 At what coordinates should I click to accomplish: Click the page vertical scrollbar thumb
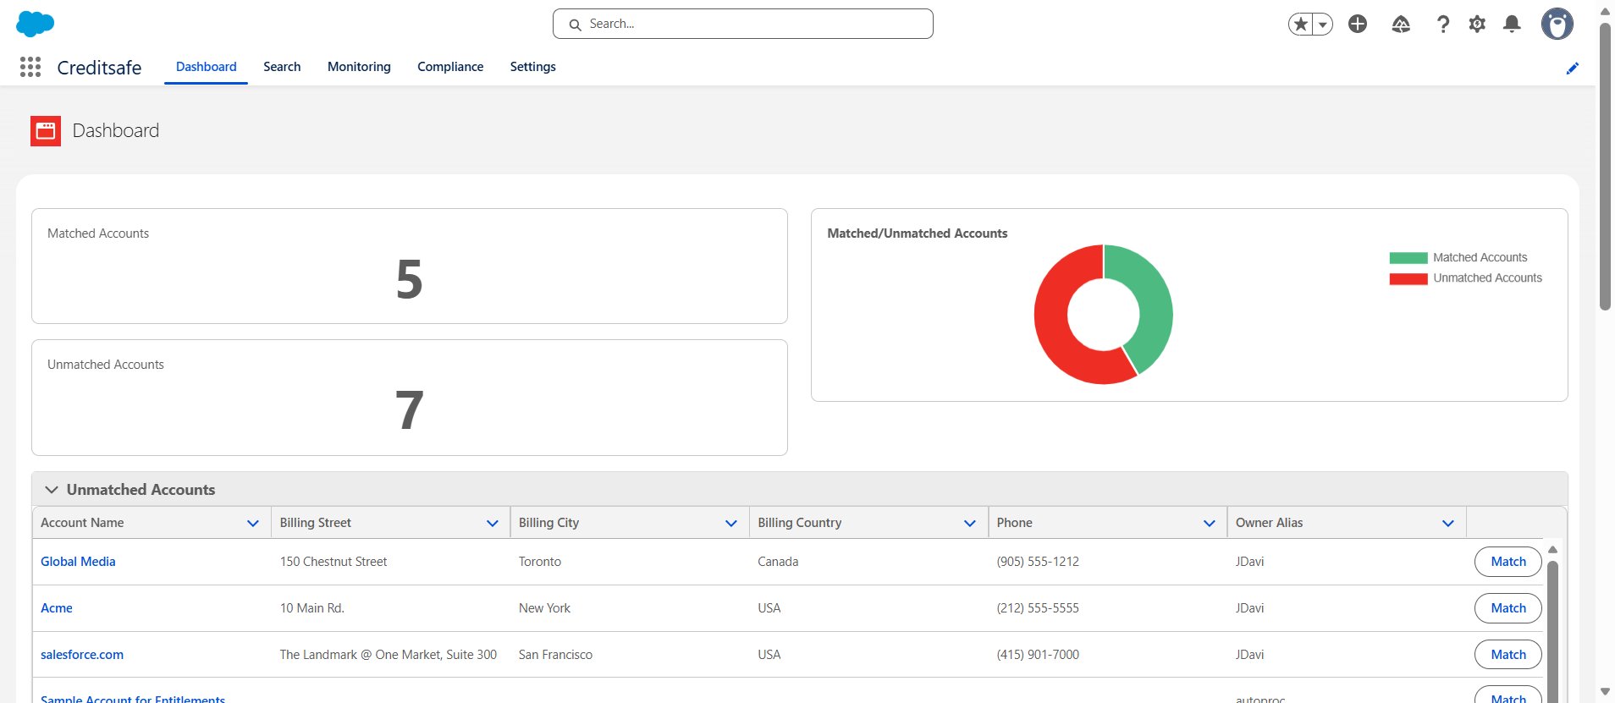click(1605, 167)
